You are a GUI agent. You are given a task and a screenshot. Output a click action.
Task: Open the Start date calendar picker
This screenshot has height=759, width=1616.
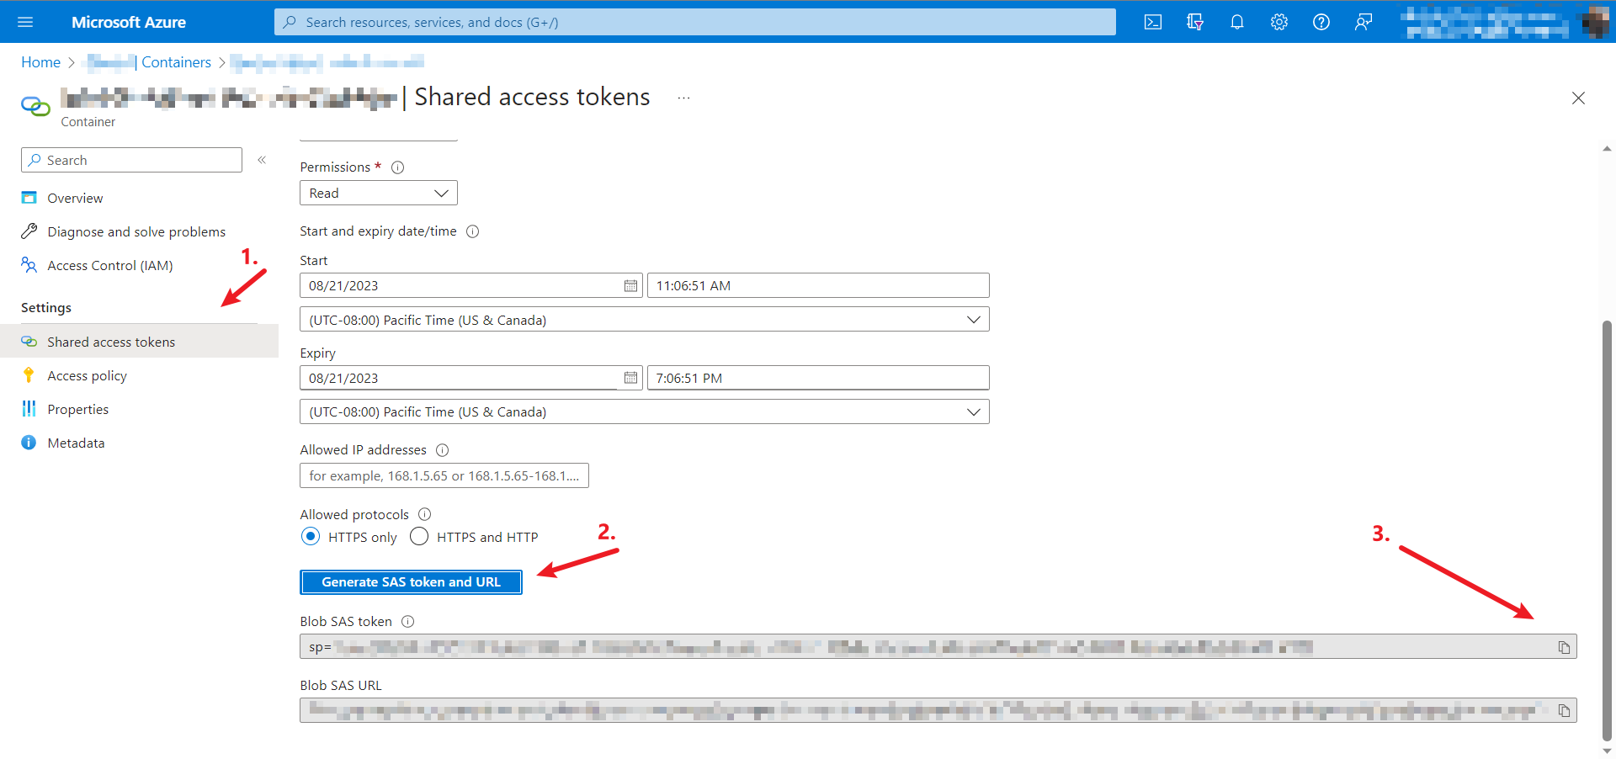[x=630, y=286]
